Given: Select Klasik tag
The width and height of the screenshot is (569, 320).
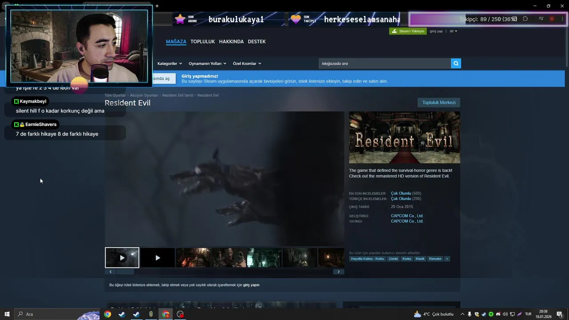Looking at the screenshot, I should tap(420, 259).
